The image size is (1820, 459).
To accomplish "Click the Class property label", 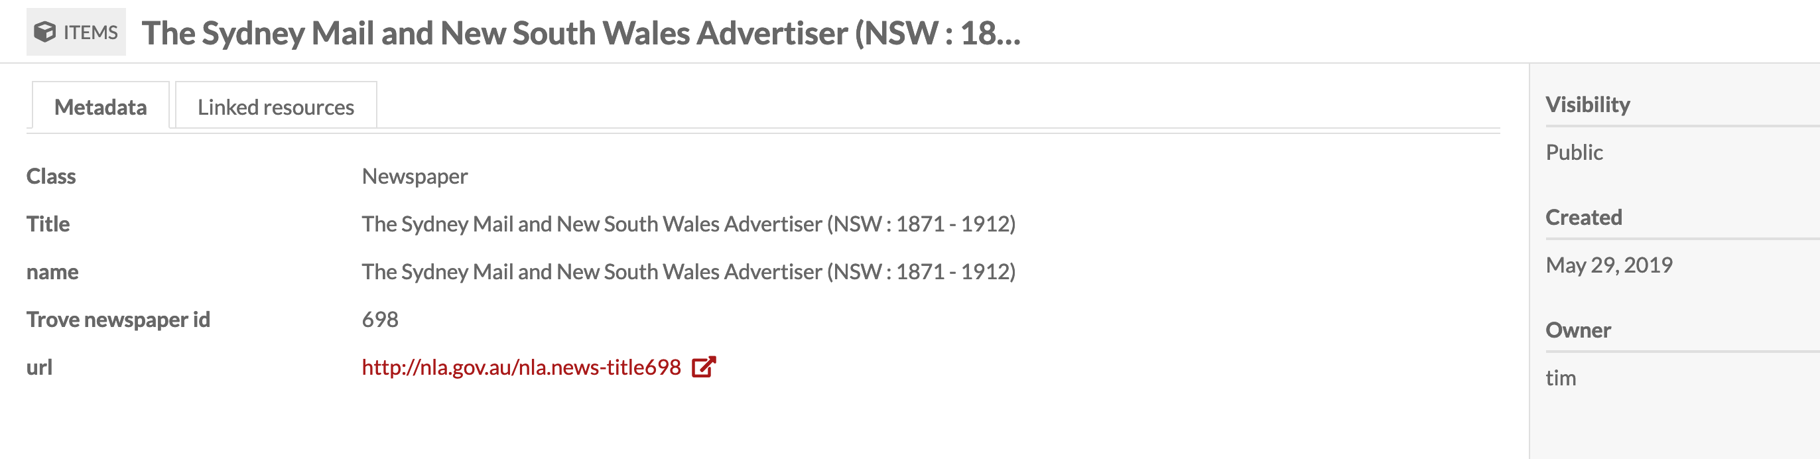I will [51, 176].
